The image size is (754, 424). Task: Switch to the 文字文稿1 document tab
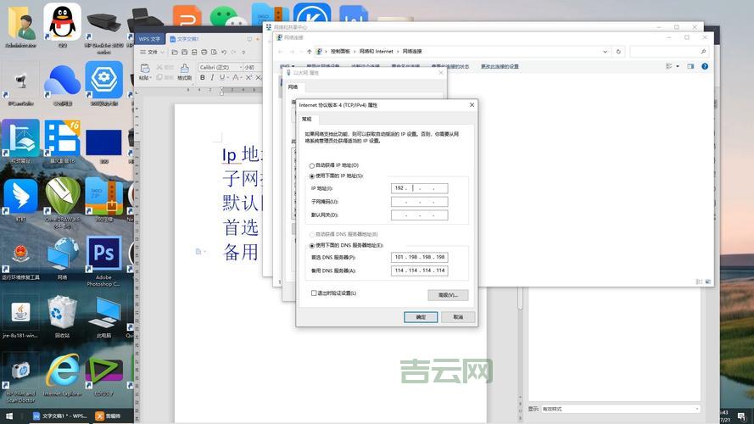[x=187, y=39]
